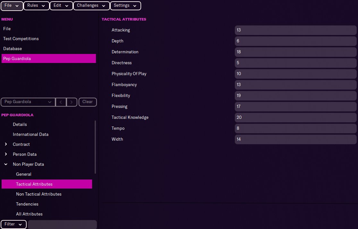Click the TACTICAL ATTRIBUTES heading
Image resolution: width=358 pixels, height=229 pixels.
[x=124, y=19]
